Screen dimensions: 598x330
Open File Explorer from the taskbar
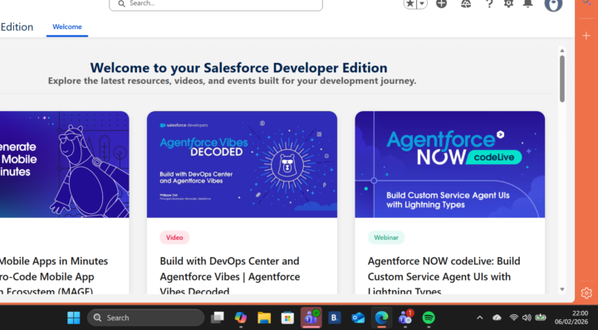[x=264, y=318]
